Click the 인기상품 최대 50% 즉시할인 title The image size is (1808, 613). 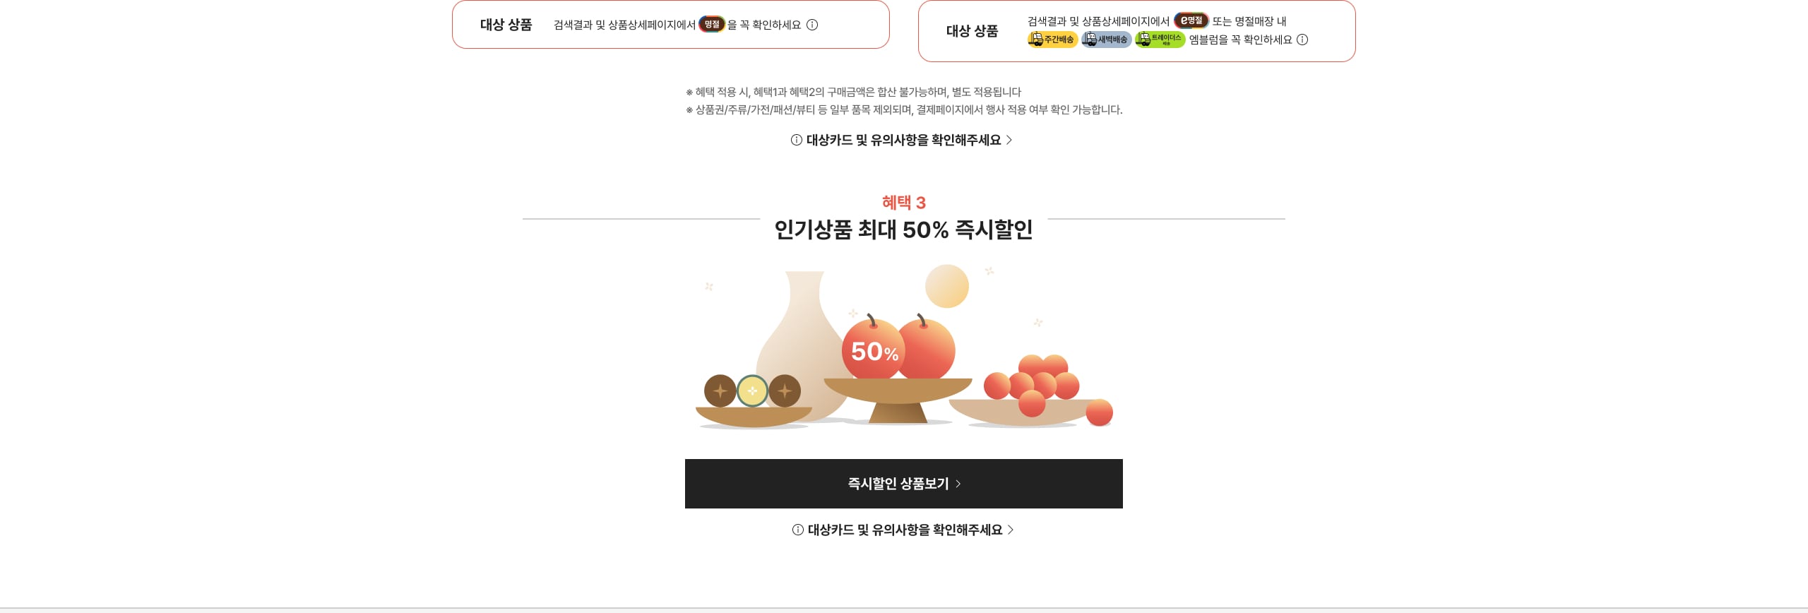(x=904, y=230)
